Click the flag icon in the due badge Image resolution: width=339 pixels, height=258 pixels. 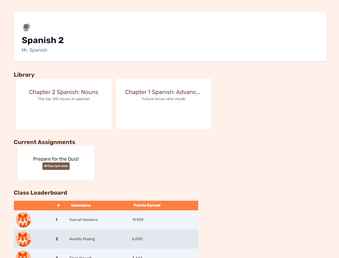coord(46,166)
